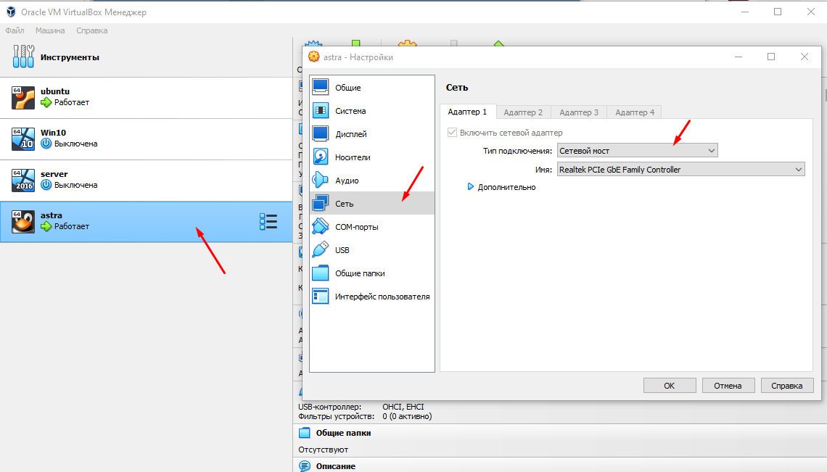Select the ubuntu VM icon
Viewport: 827px width, 472px height.
pyautogui.click(x=23, y=98)
